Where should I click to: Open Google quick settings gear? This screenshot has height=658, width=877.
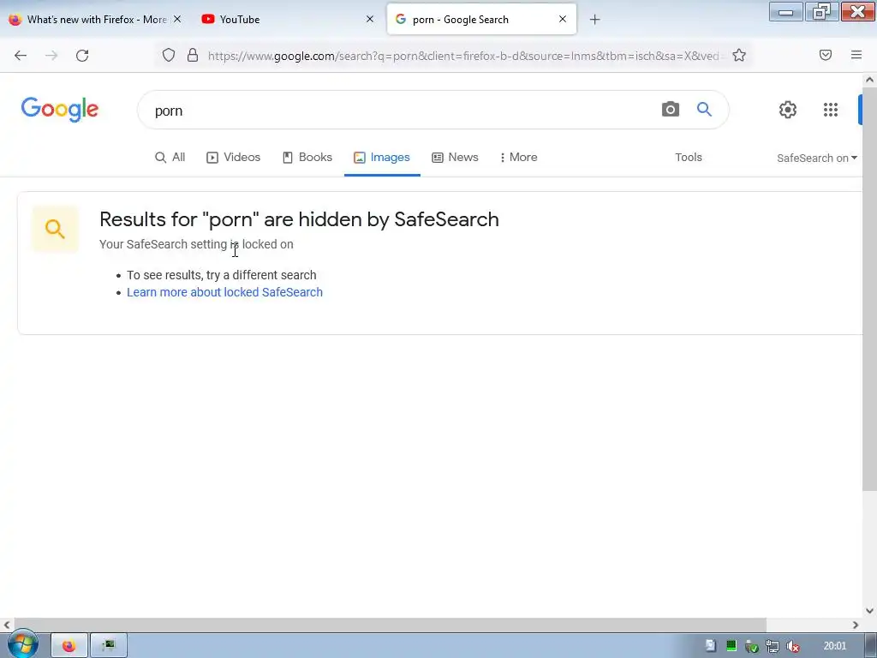click(788, 110)
